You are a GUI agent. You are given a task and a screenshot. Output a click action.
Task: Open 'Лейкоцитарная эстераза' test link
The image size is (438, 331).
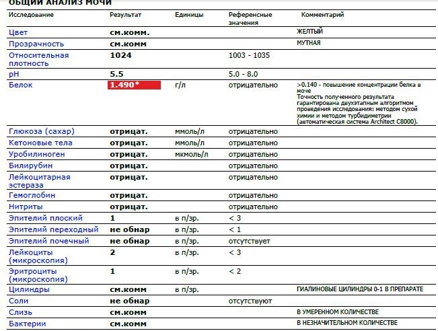point(40,181)
